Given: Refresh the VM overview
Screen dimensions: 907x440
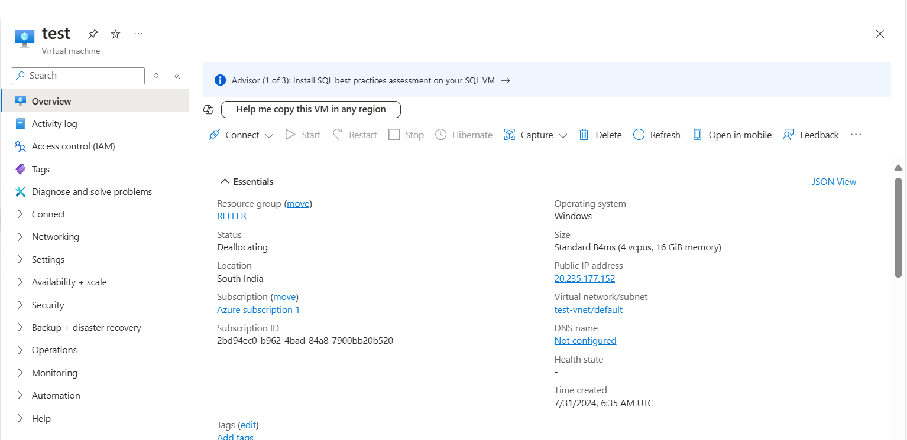Looking at the screenshot, I should pyautogui.click(x=656, y=135).
